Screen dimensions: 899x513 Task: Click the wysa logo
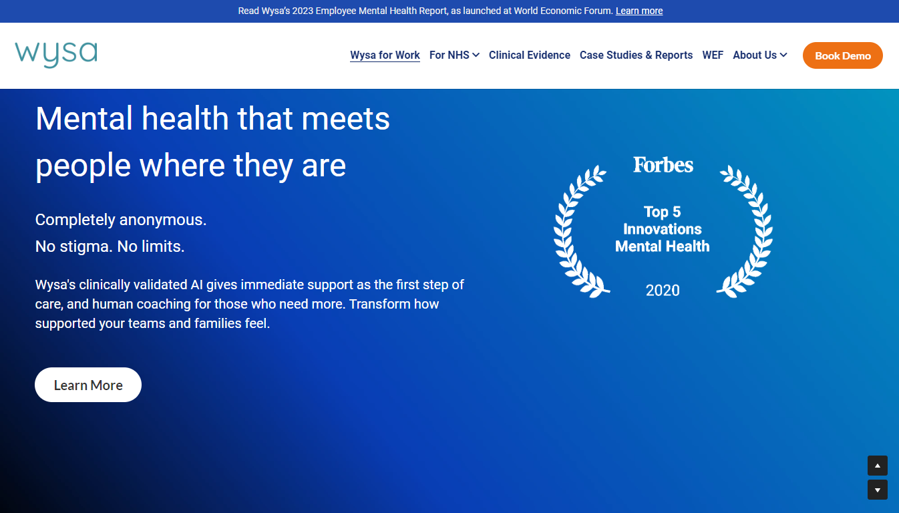click(56, 54)
